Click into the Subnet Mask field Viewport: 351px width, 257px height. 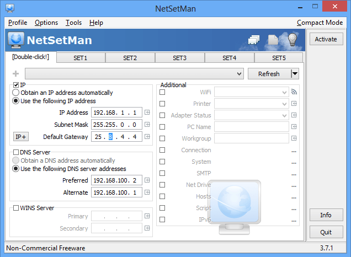pyautogui.click(x=116, y=124)
